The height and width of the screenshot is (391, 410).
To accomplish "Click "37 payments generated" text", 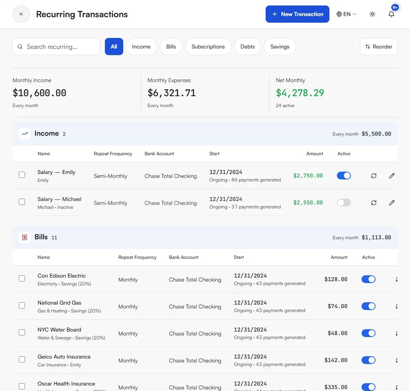I will pyautogui.click(x=256, y=207).
